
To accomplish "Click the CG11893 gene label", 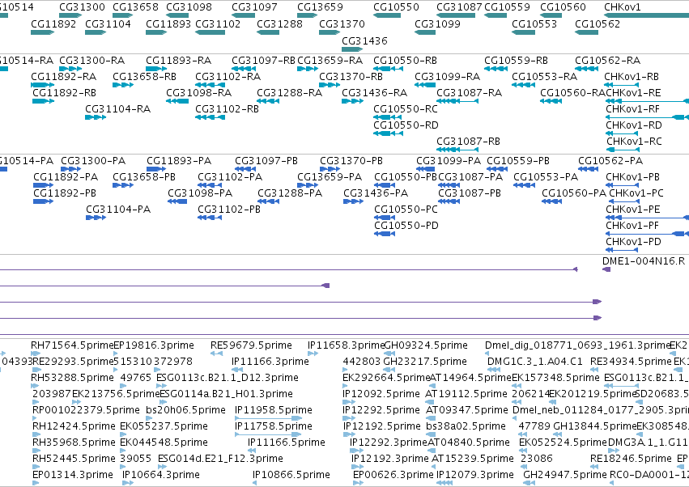I will pos(168,23).
